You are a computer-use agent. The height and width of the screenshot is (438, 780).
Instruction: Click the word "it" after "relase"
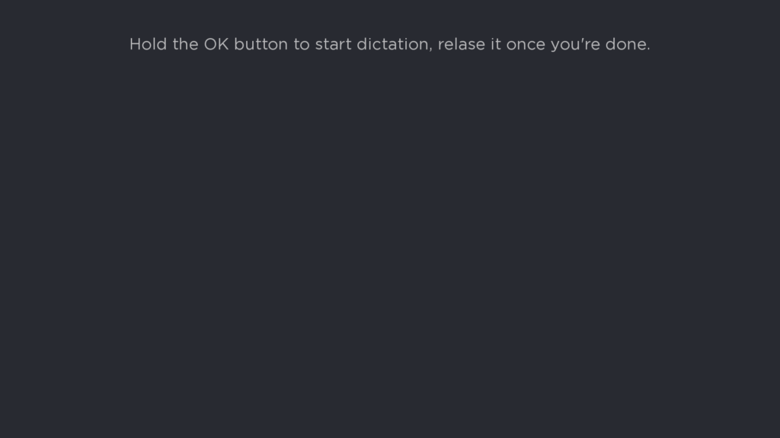tap(495, 44)
